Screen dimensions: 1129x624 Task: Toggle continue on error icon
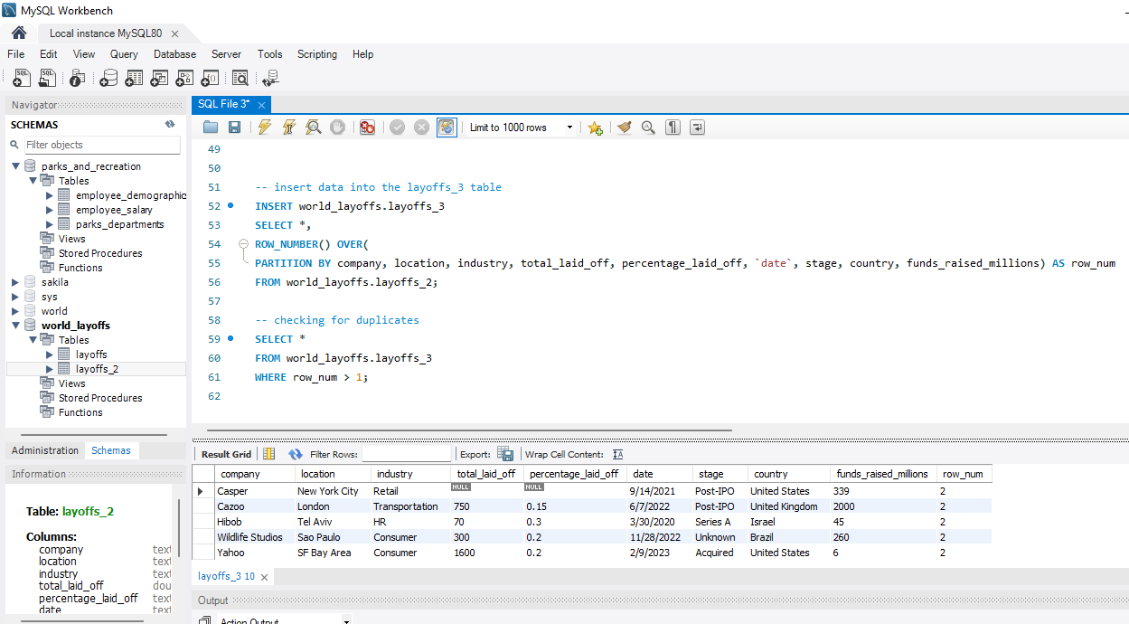coord(367,128)
